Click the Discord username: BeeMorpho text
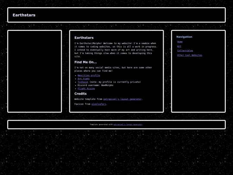Viewport: 233px width, 175px height. (95, 85)
